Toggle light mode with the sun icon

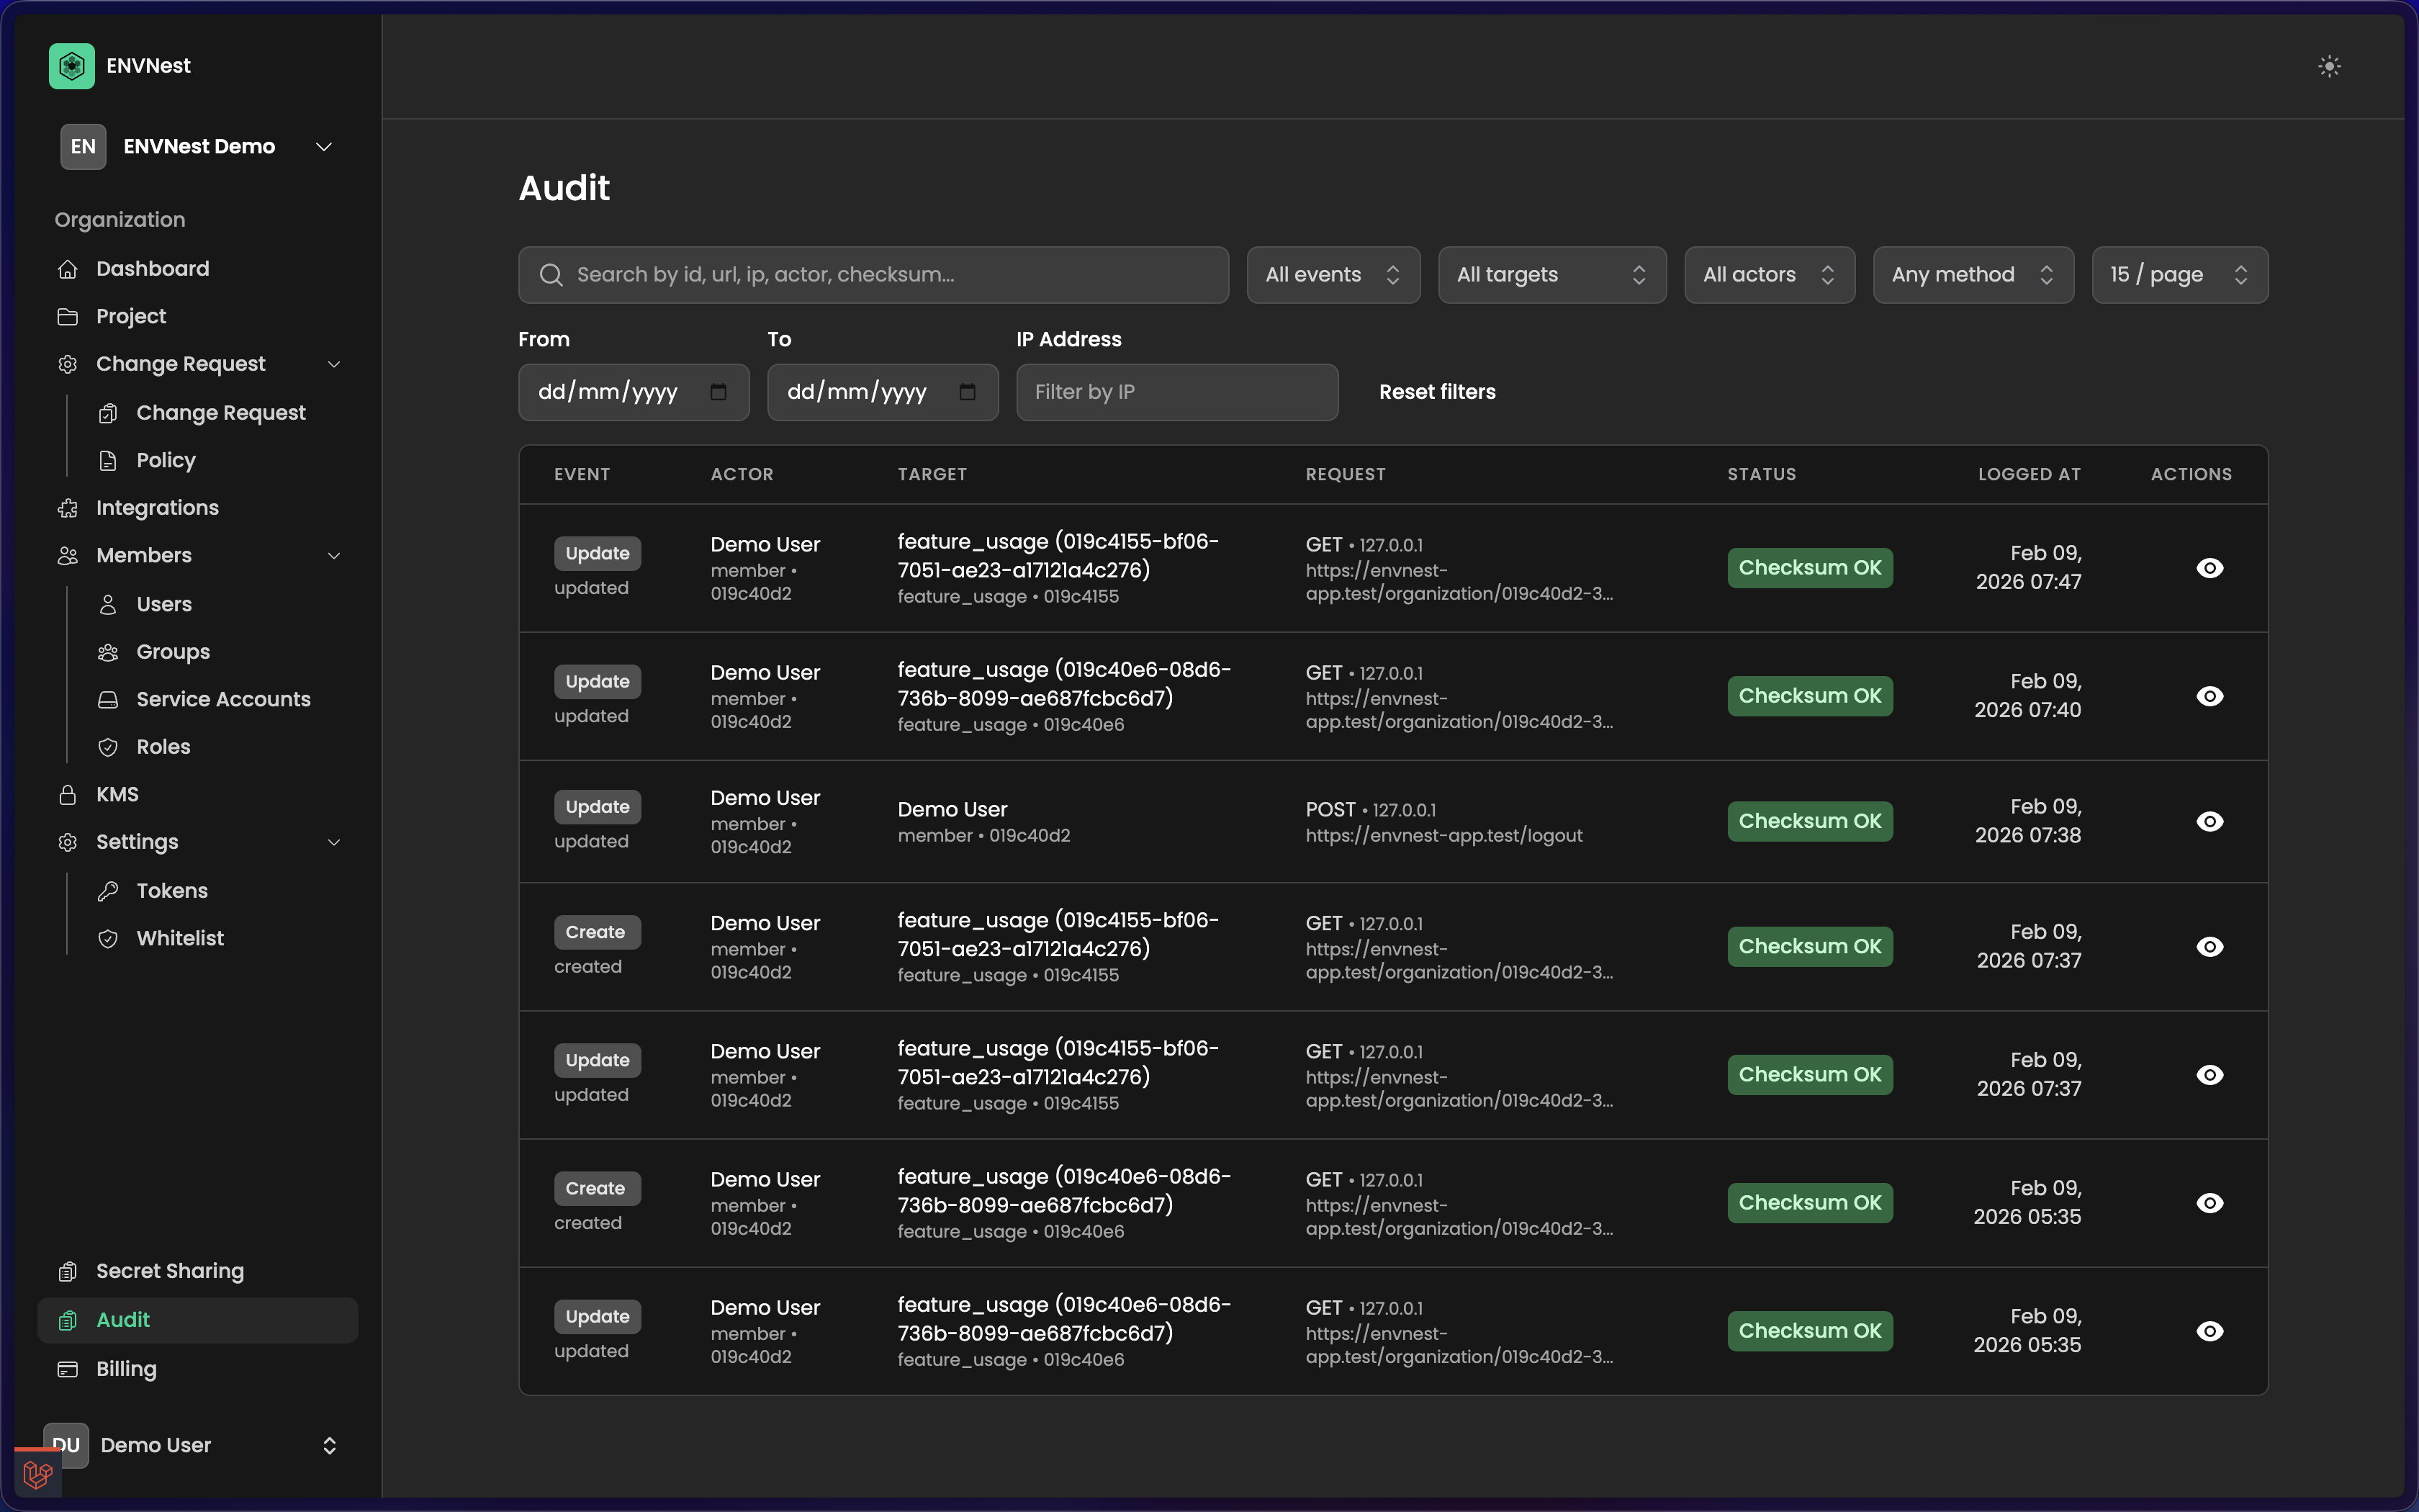[2329, 65]
